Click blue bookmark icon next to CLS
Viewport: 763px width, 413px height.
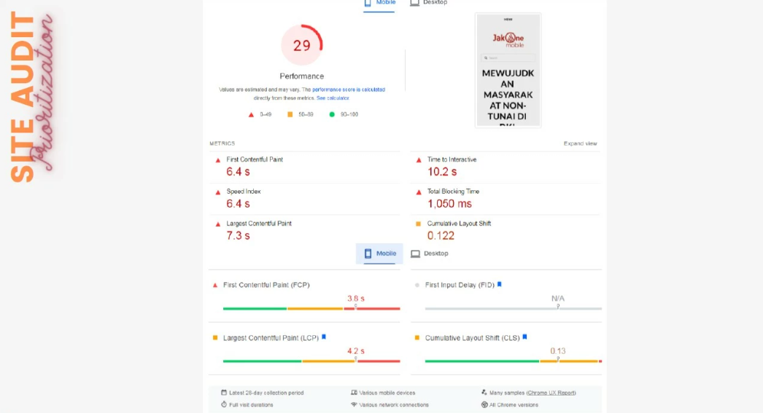(524, 337)
